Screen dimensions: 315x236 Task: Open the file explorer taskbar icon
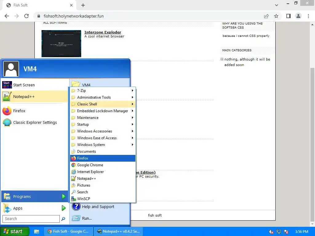pyautogui.click(x=36, y=232)
